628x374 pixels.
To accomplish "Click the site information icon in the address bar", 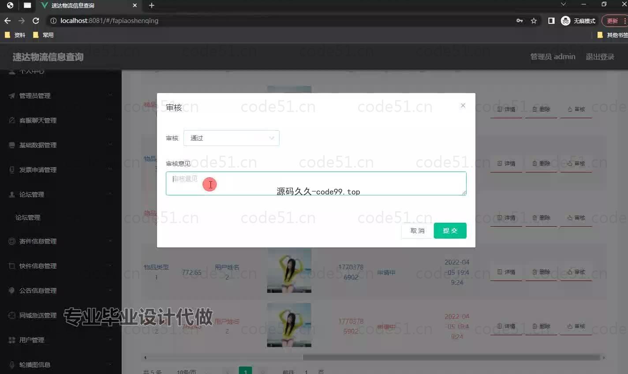I will click(53, 21).
